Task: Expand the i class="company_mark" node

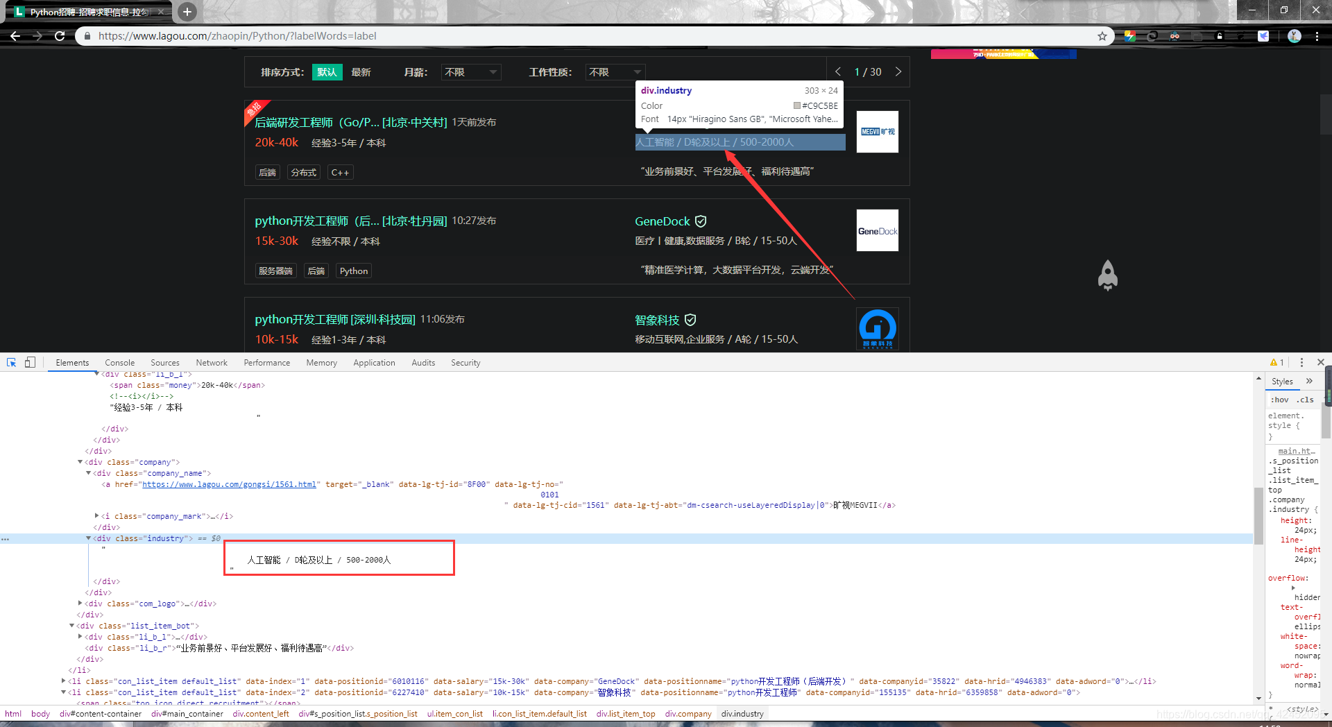Action: [x=96, y=516]
